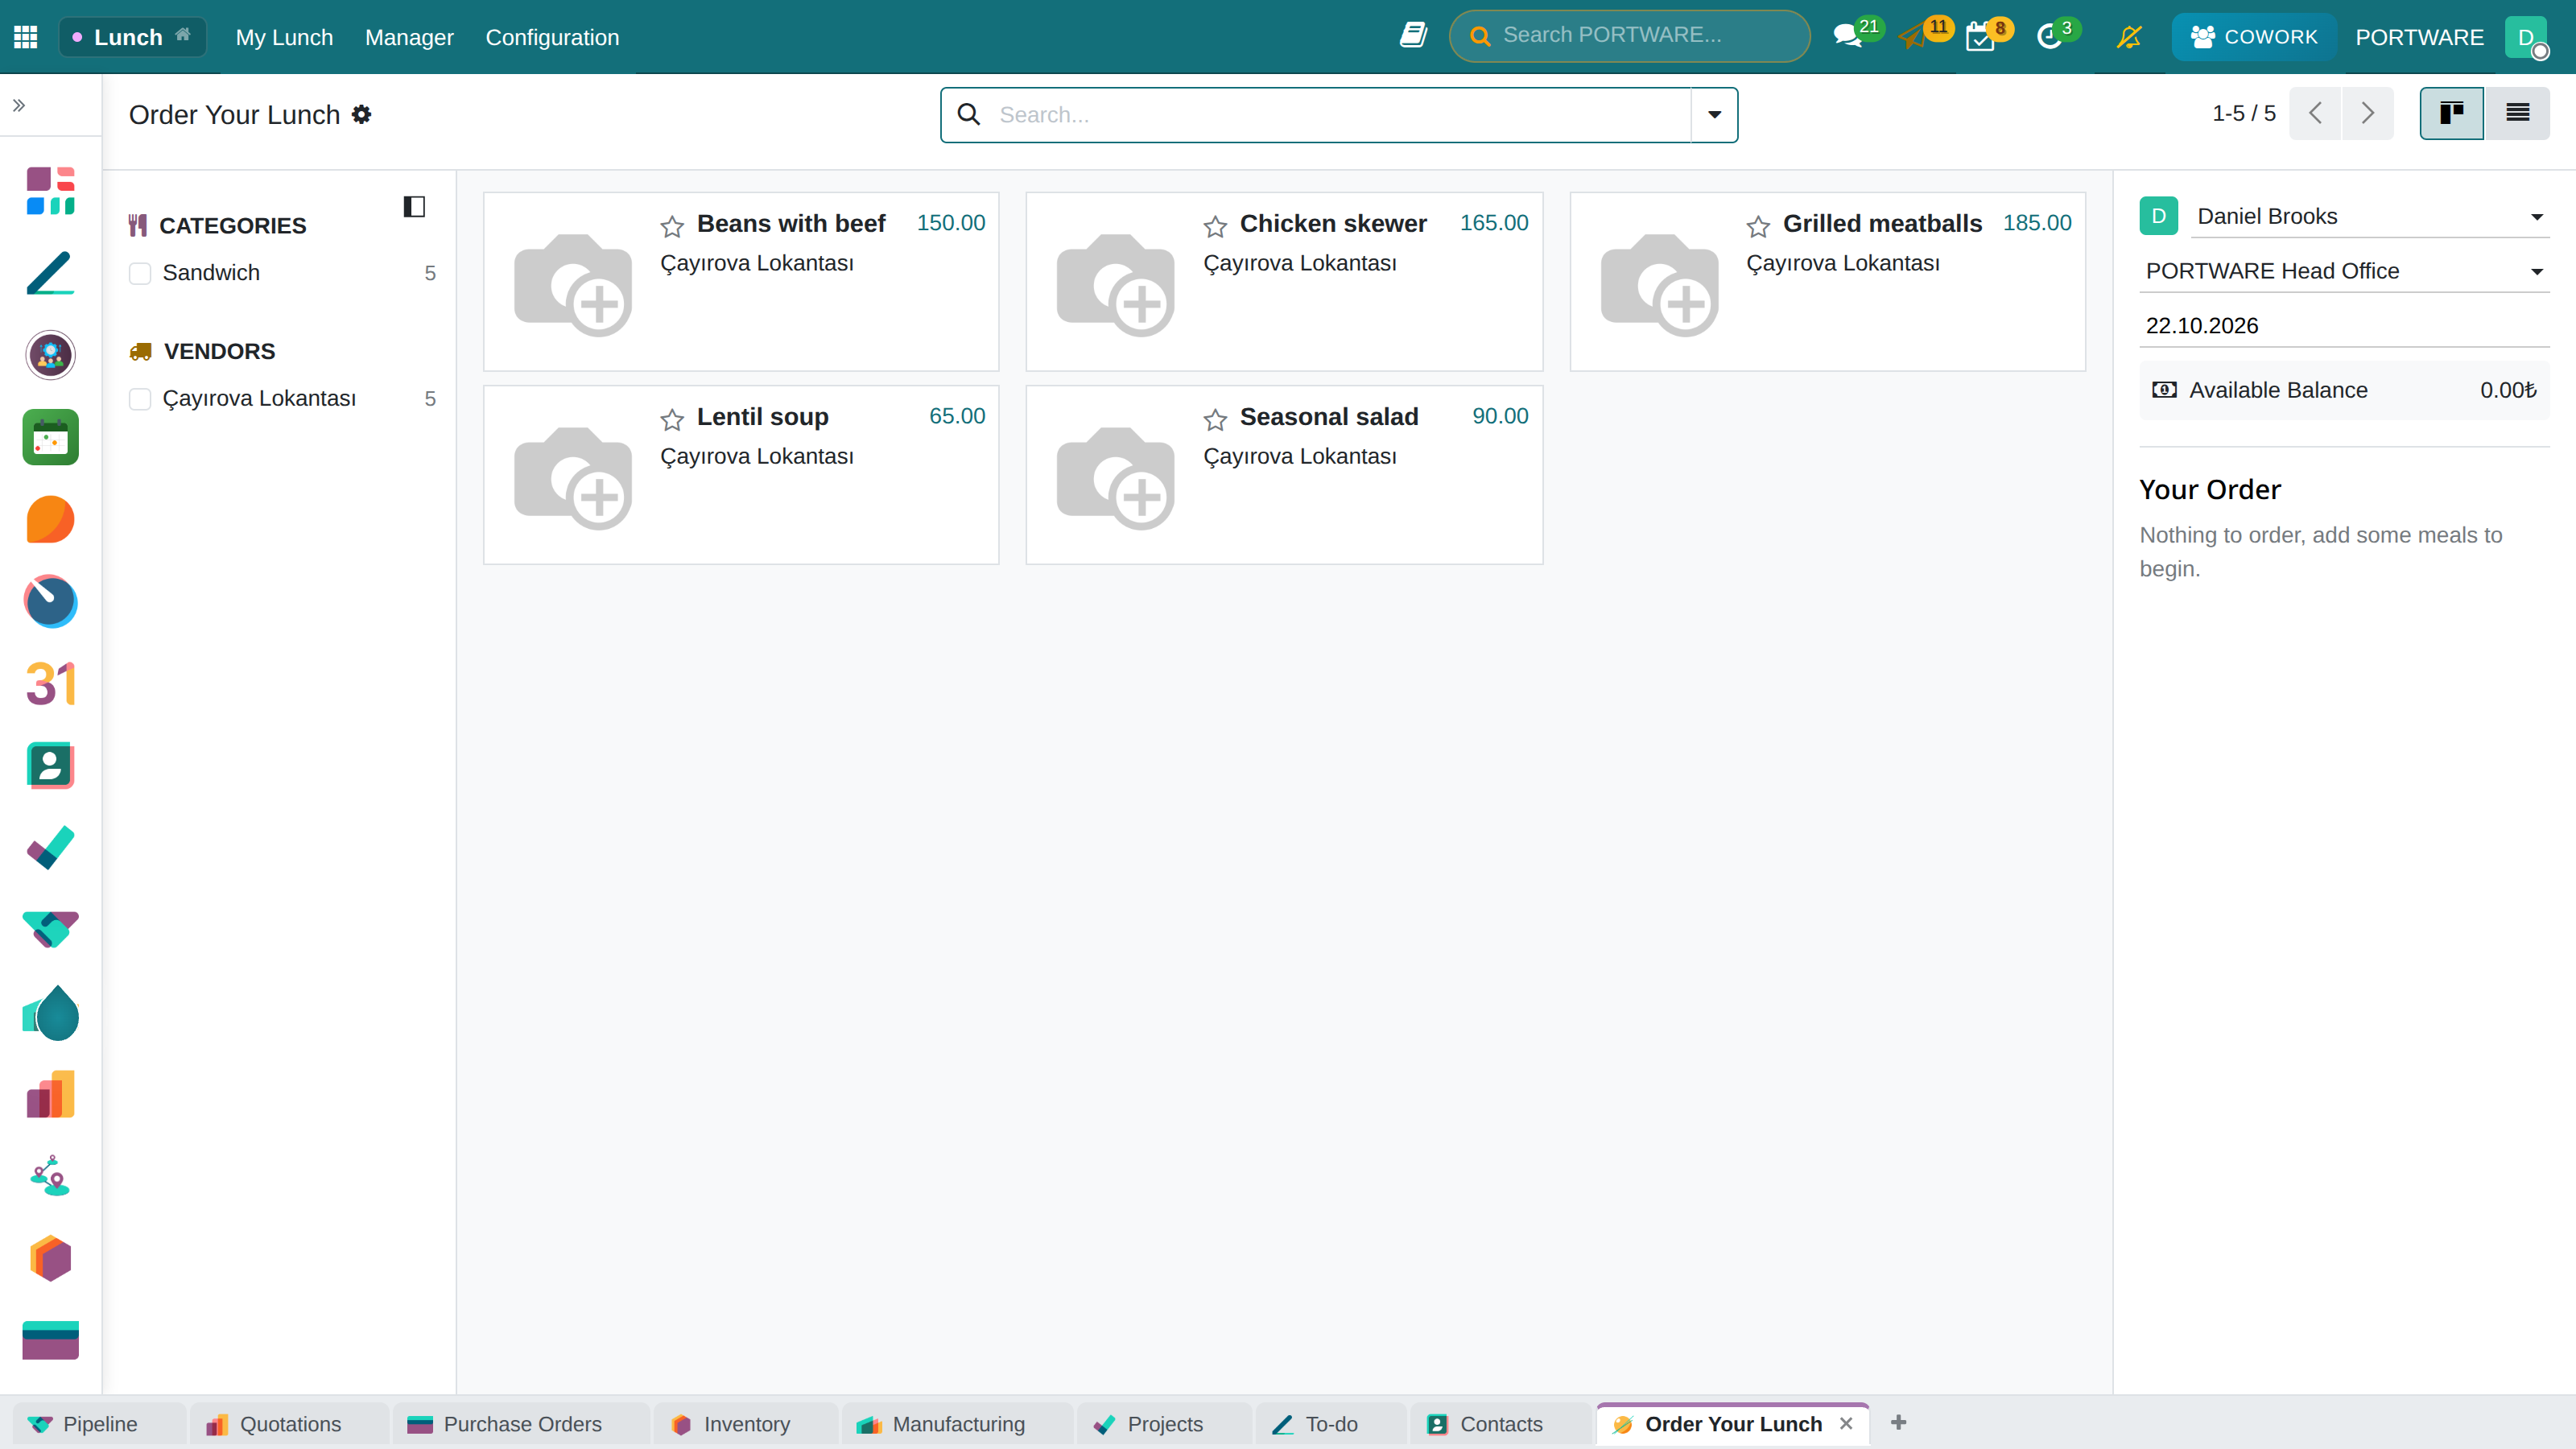Open the Configuration menu
The image size is (2576, 1449).
pos(552,37)
